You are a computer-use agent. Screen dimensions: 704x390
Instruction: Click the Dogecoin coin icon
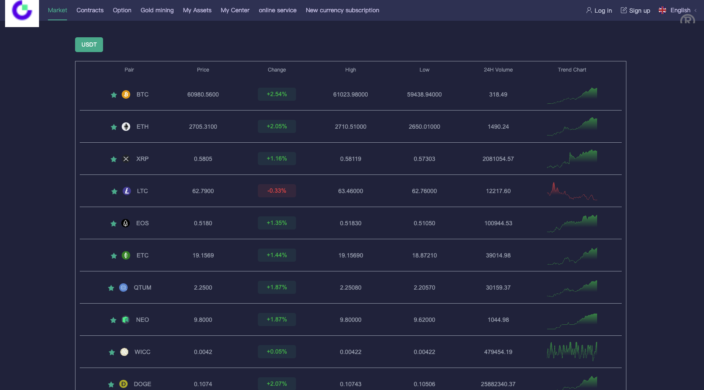[x=123, y=384]
